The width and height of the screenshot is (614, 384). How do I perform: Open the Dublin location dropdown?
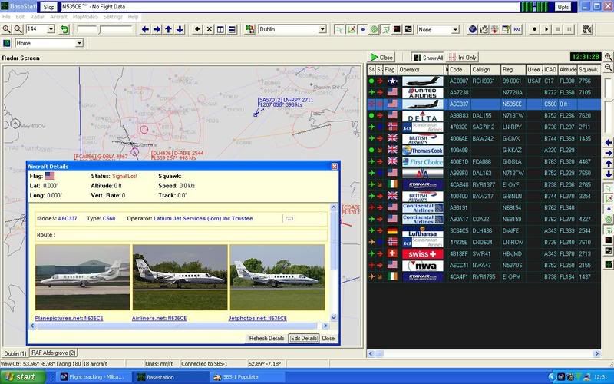click(323, 29)
